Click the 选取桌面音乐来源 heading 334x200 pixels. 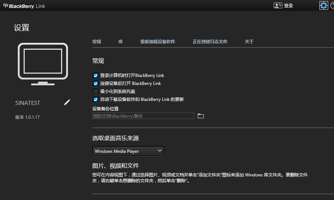[x=116, y=138]
